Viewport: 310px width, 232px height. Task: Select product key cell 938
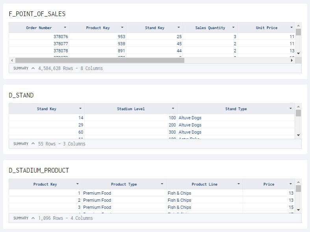(x=98, y=44)
